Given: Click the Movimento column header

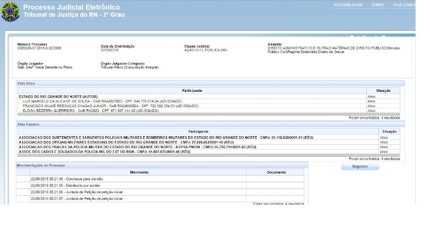Looking at the screenshot, I should (x=139, y=172).
